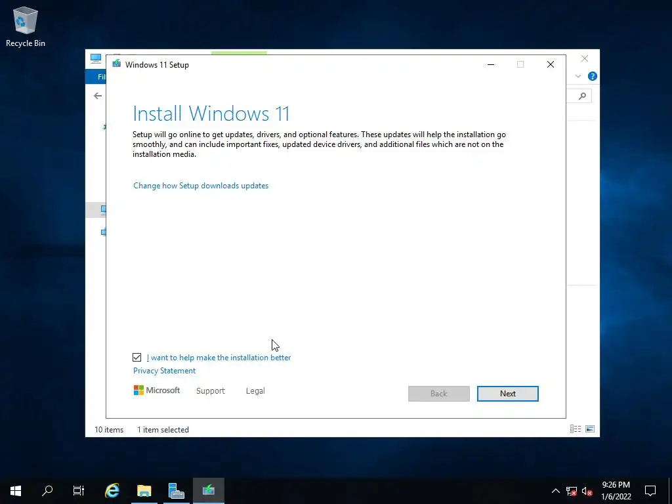The width and height of the screenshot is (672, 504).
Task: Click the network status tray icon
Action: click(x=572, y=491)
